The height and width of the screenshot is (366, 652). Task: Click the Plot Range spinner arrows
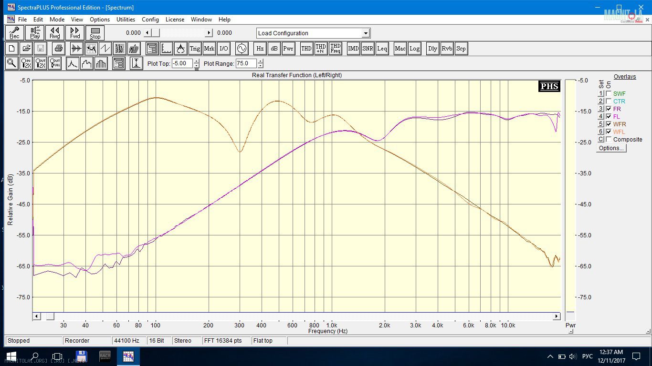point(260,63)
